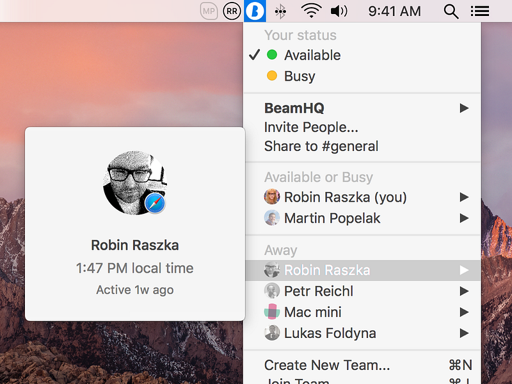This screenshot has height=384, width=512.
Task: Expand Robin Raszka (you) submenu arrow
Action: click(x=464, y=197)
